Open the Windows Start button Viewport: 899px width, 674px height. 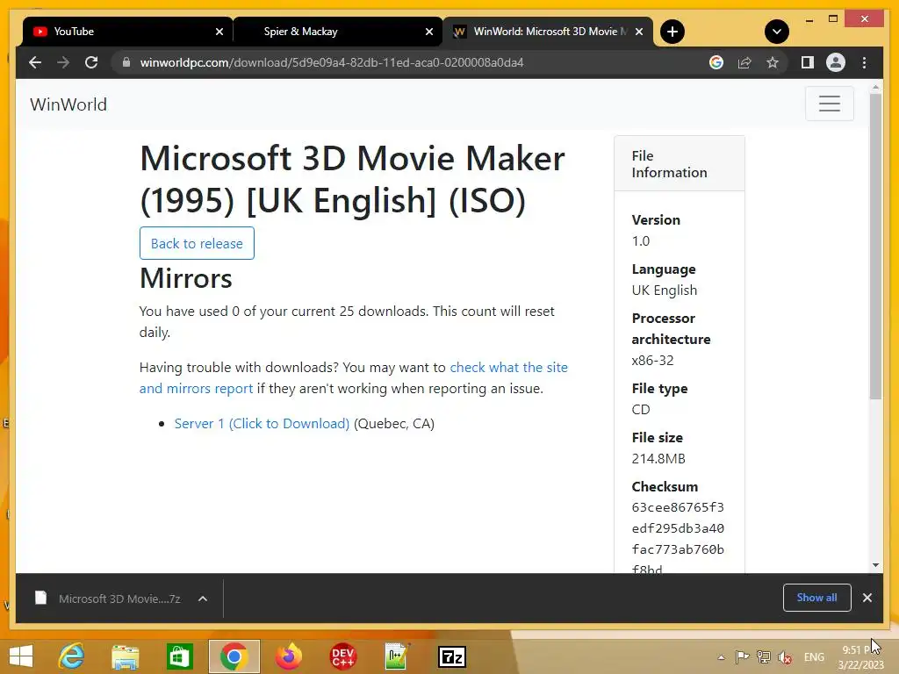[x=21, y=656]
